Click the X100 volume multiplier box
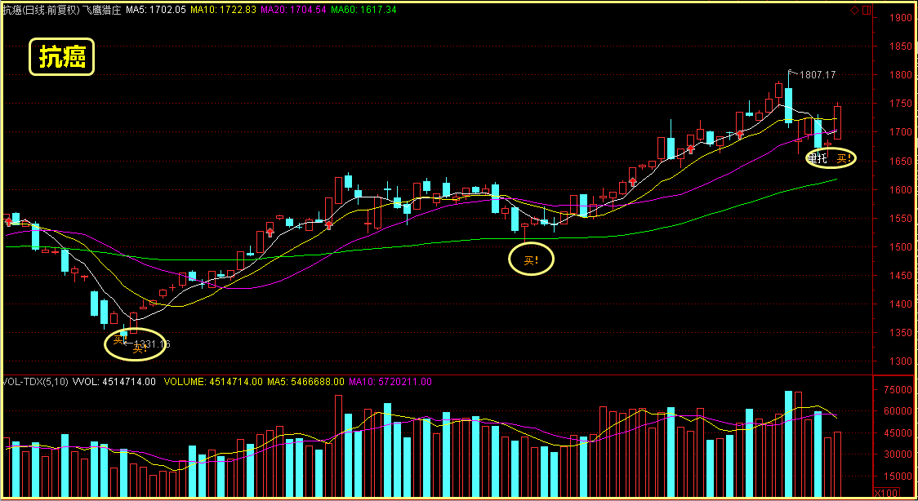The width and height of the screenshot is (918, 501). click(x=885, y=492)
